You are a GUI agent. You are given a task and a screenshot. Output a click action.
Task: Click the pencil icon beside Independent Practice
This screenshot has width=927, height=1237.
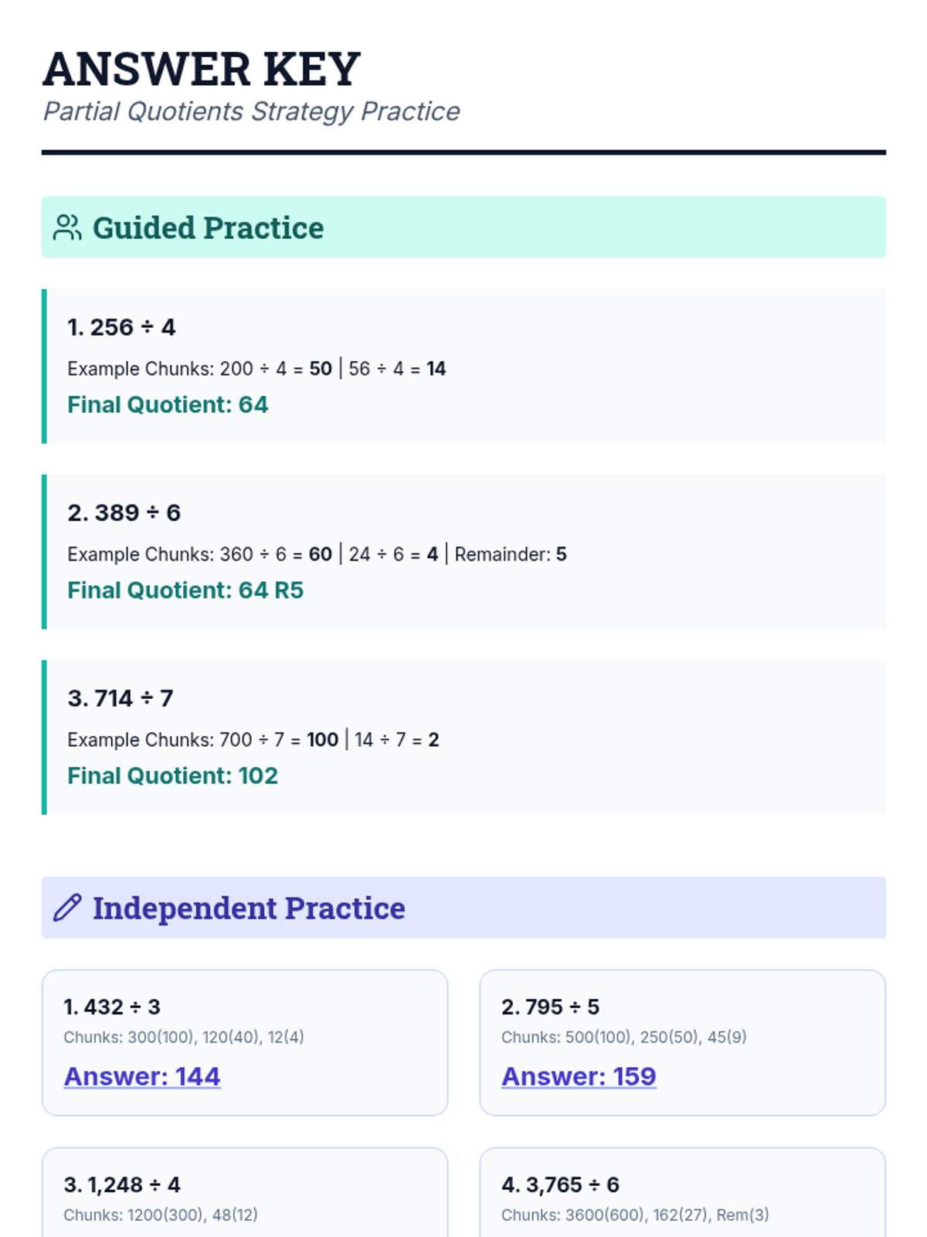[67, 908]
